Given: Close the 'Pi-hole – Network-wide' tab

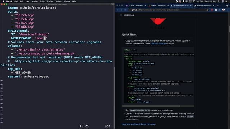Looking at the screenshot, I should pyautogui.click(x=168, y=6).
